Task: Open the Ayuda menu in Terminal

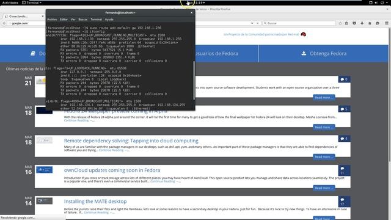Action: (x=109, y=19)
